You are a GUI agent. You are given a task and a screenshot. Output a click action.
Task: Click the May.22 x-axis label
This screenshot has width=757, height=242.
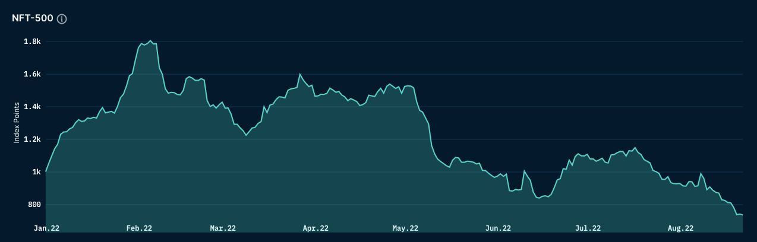(x=405, y=228)
